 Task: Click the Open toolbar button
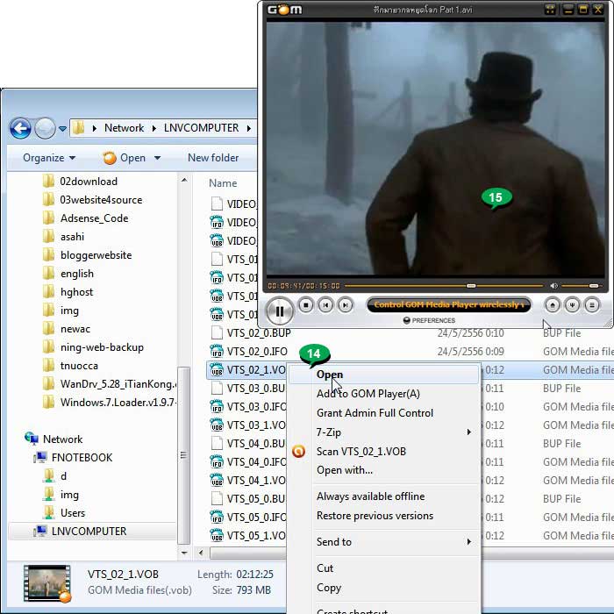pyautogui.click(x=125, y=158)
